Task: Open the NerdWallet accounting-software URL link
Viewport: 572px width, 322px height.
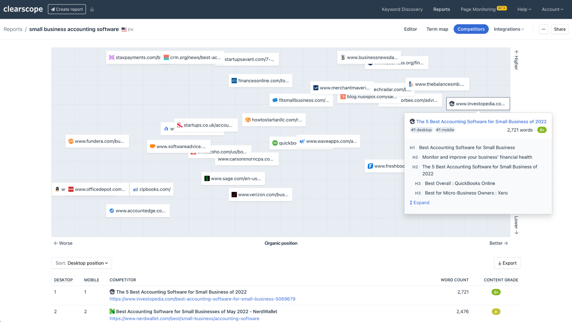Action: (x=184, y=319)
